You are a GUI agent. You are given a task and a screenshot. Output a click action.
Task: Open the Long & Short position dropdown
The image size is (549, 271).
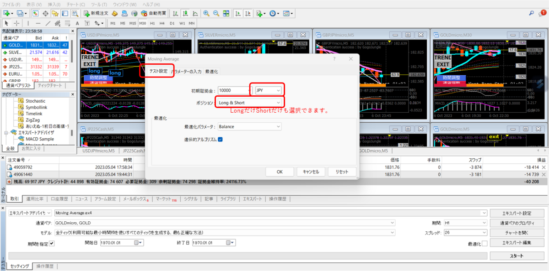pos(249,103)
